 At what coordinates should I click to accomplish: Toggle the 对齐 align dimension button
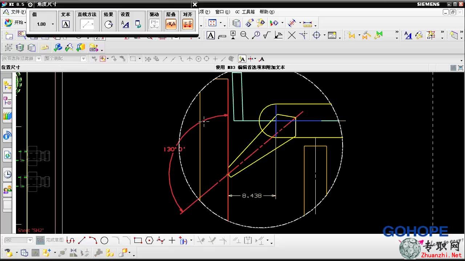tap(187, 24)
